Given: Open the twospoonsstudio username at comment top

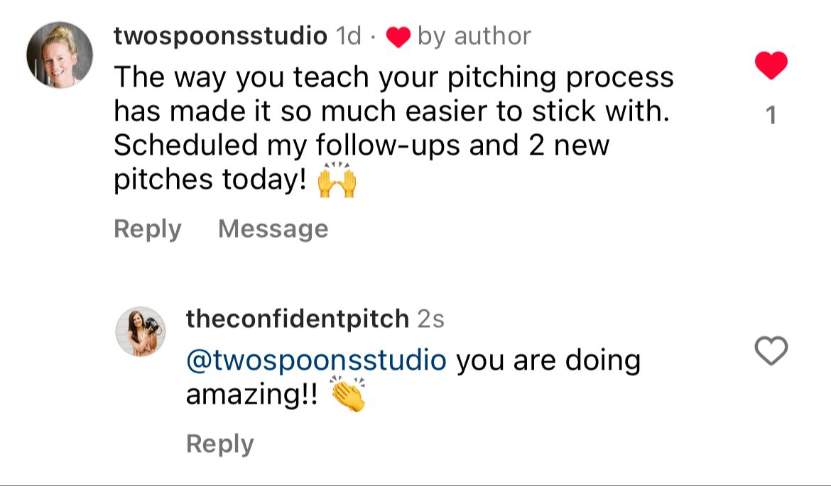Looking at the screenshot, I should click(x=220, y=36).
